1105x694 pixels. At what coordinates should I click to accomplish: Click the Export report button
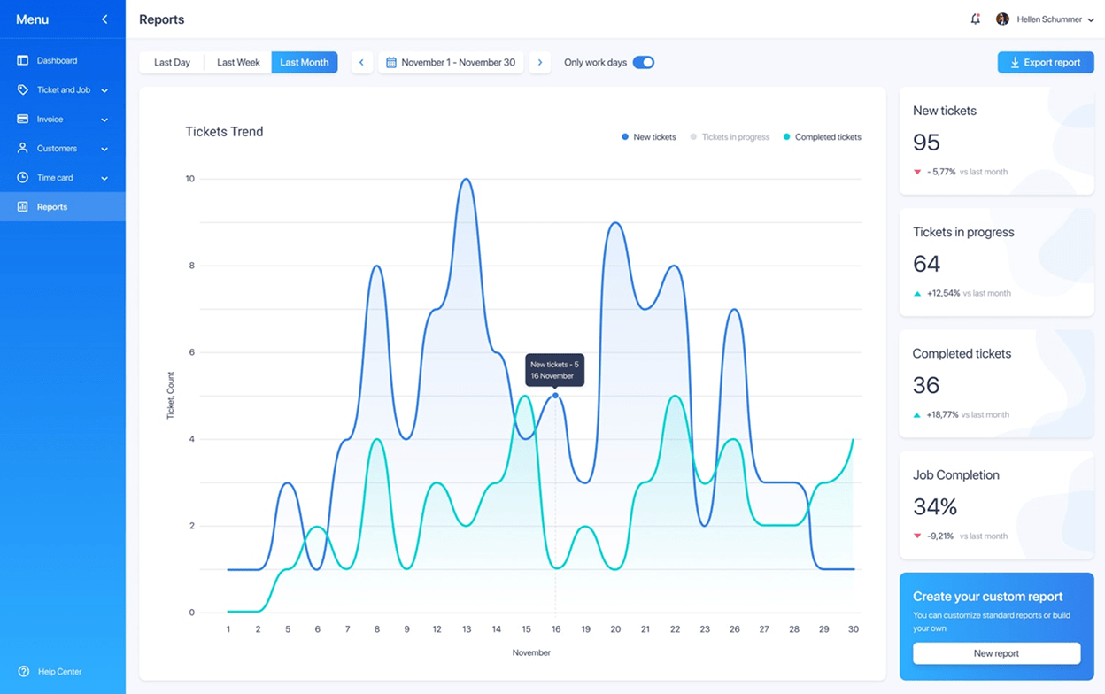(1046, 62)
